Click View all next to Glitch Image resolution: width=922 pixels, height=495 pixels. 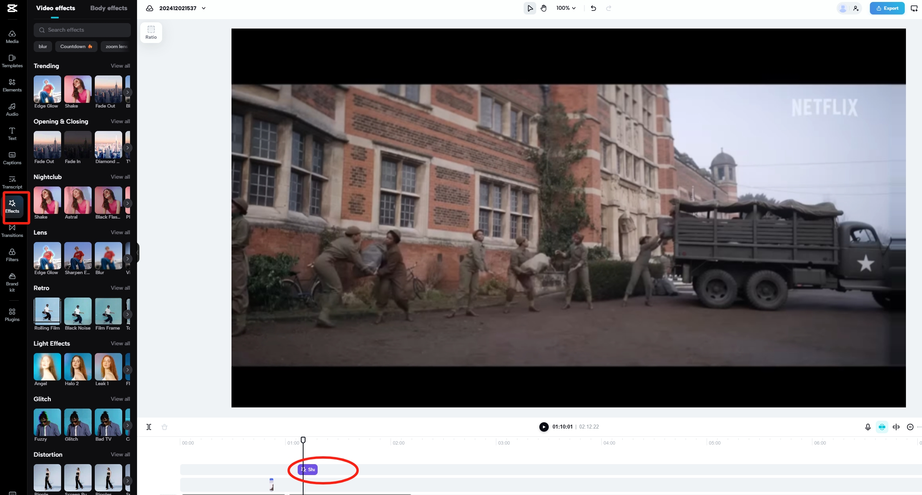(120, 399)
